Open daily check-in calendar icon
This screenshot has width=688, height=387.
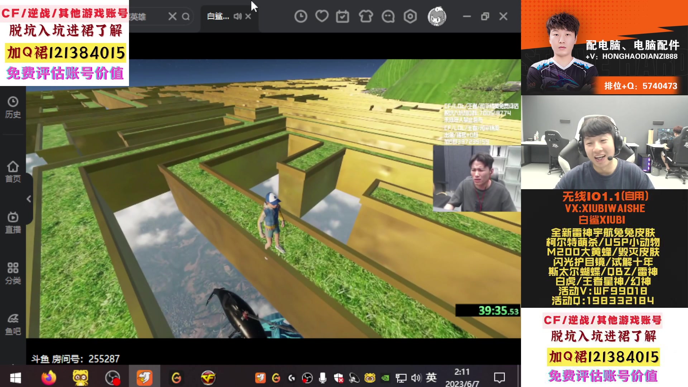pos(343,16)
